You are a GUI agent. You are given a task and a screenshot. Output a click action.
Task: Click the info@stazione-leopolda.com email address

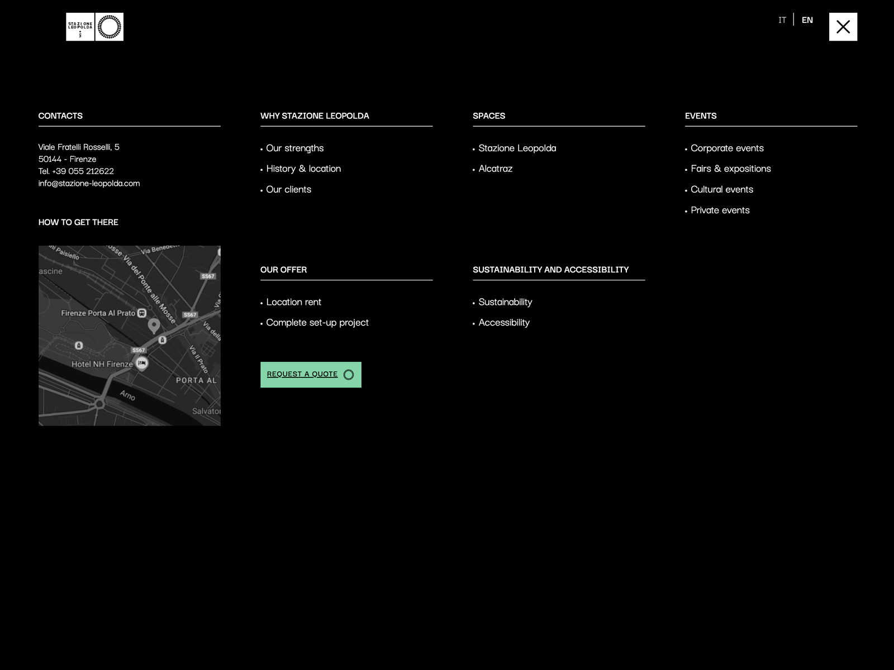89,183
